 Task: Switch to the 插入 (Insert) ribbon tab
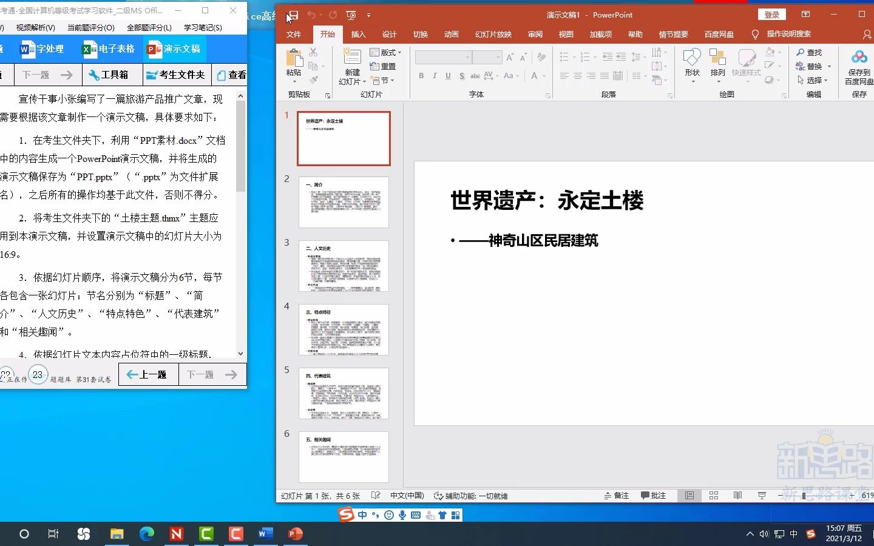pos(358,35)
